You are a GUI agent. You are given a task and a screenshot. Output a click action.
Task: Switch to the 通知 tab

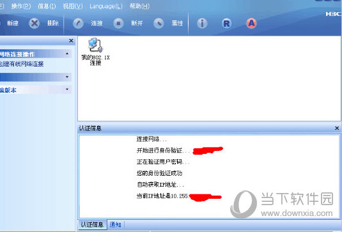coord(115,224)
